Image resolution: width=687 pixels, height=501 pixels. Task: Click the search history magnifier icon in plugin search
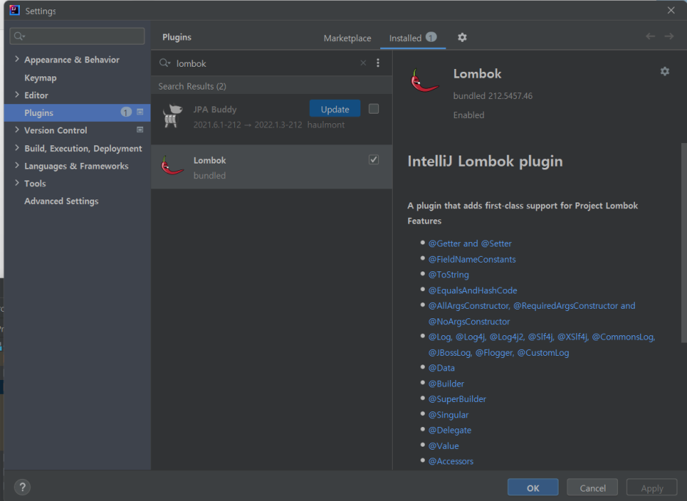click(164, 63)
